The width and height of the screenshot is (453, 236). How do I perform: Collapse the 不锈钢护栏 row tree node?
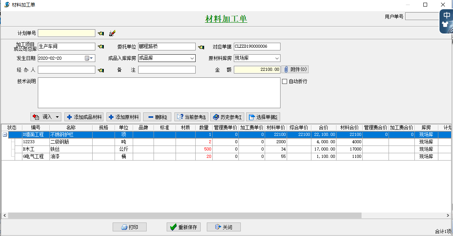[x=5, y=135]
